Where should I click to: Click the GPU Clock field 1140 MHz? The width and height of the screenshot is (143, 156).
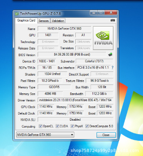46,106
